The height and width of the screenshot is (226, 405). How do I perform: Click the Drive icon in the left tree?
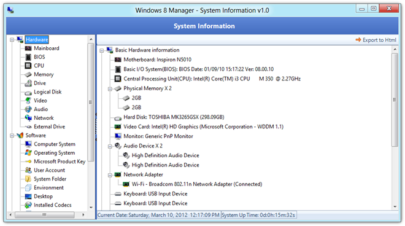[28, 84]
